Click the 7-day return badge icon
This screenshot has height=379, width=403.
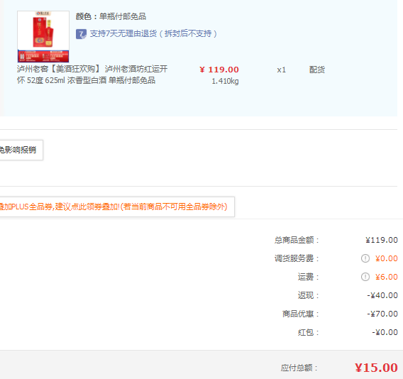(81, 34)
